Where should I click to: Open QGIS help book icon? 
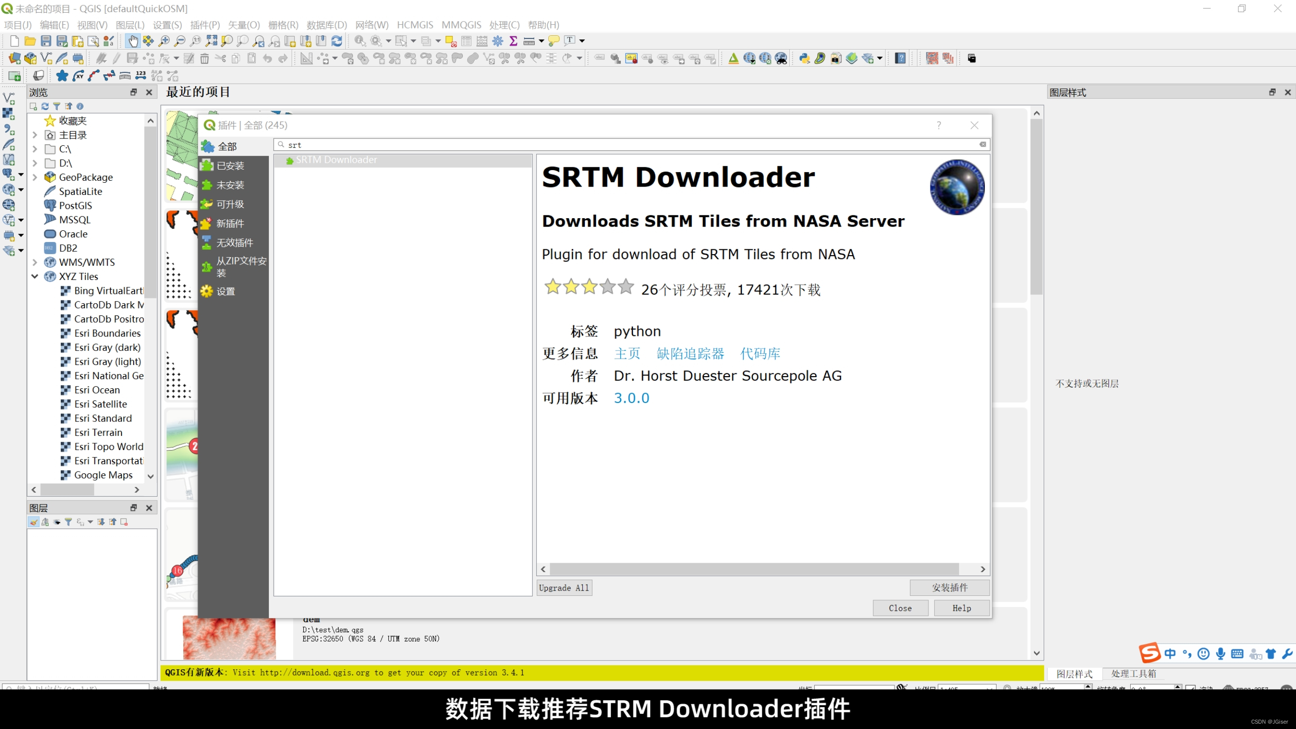pos(900,58)
